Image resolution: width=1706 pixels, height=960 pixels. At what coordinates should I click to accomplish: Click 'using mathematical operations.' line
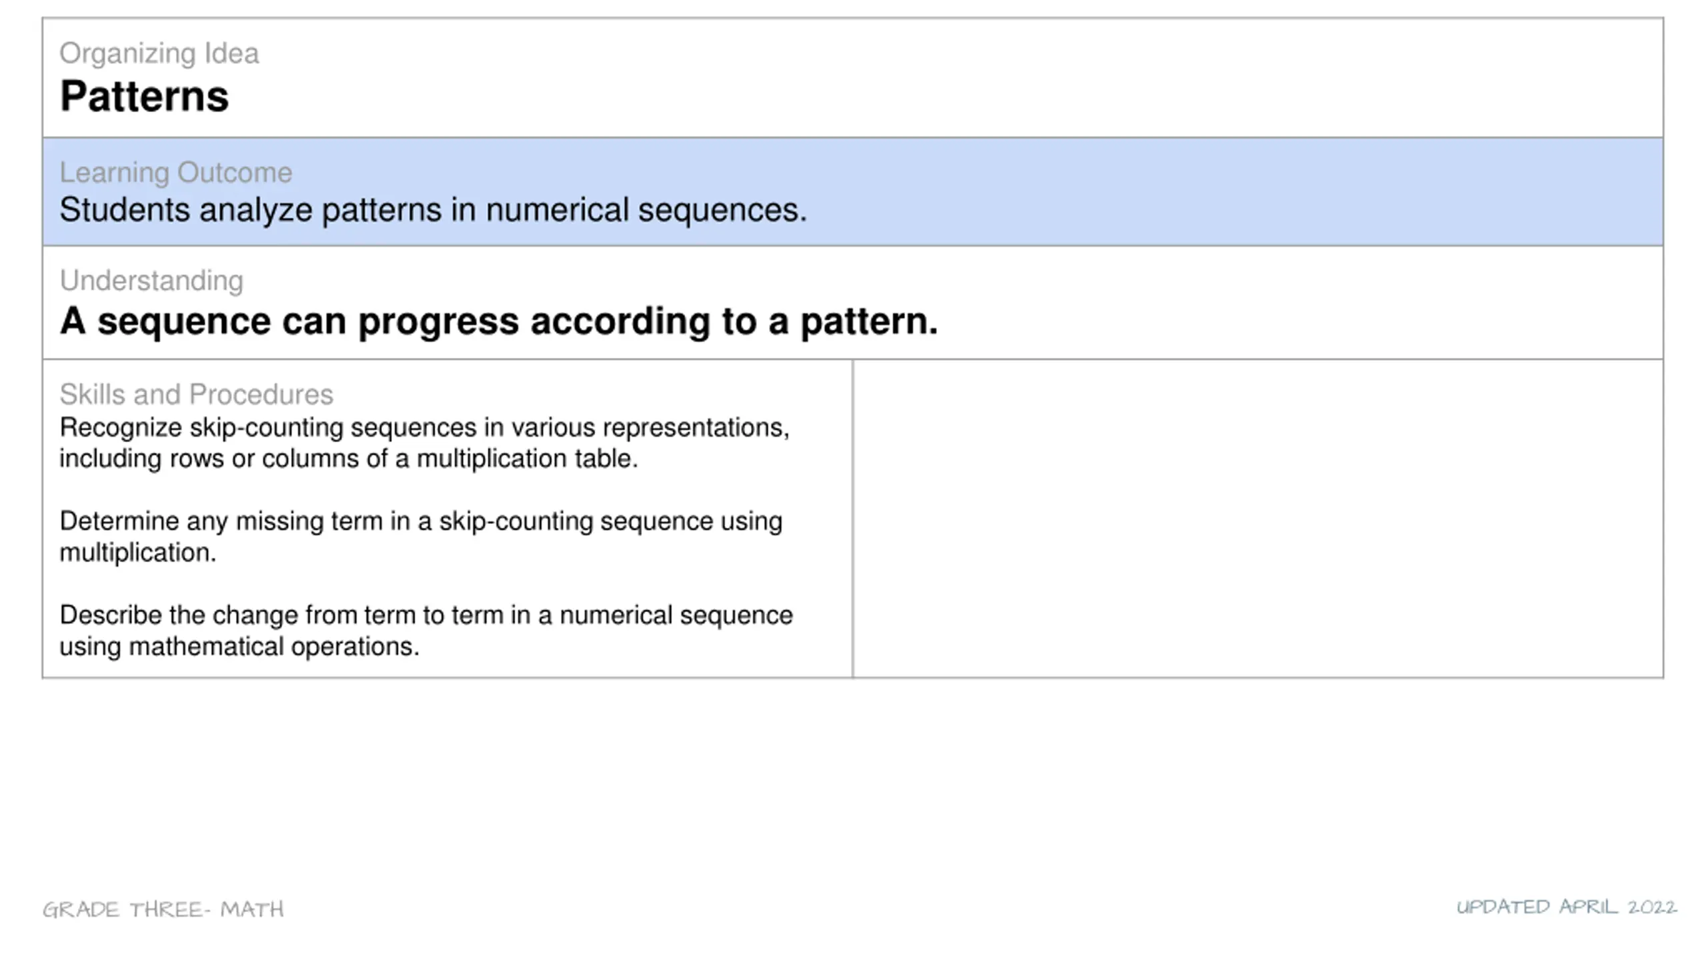239,647
